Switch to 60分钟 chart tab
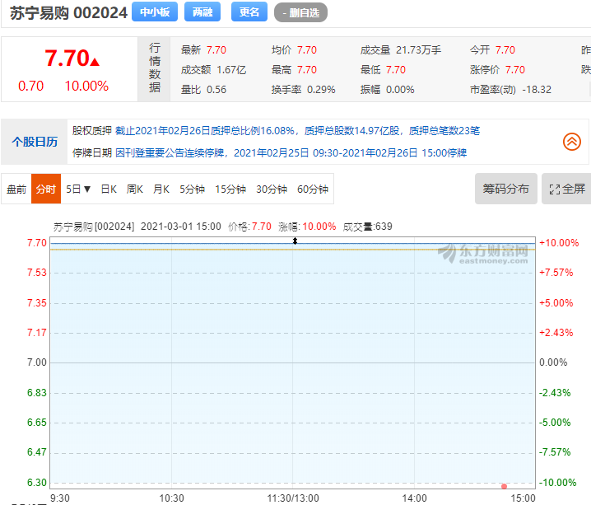The width and height of the screenshot is (591, 505). (x=313, y=189)
